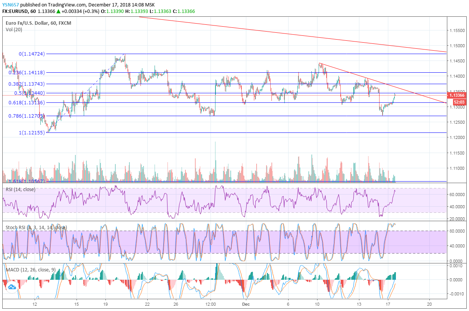Screen dimensions: 469x311
Task: Click the 17 date label on time axis
Action: tap(388, 305)
